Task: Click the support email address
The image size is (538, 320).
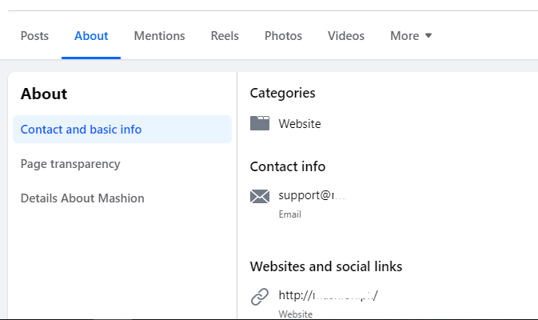Action: point(312,195)
